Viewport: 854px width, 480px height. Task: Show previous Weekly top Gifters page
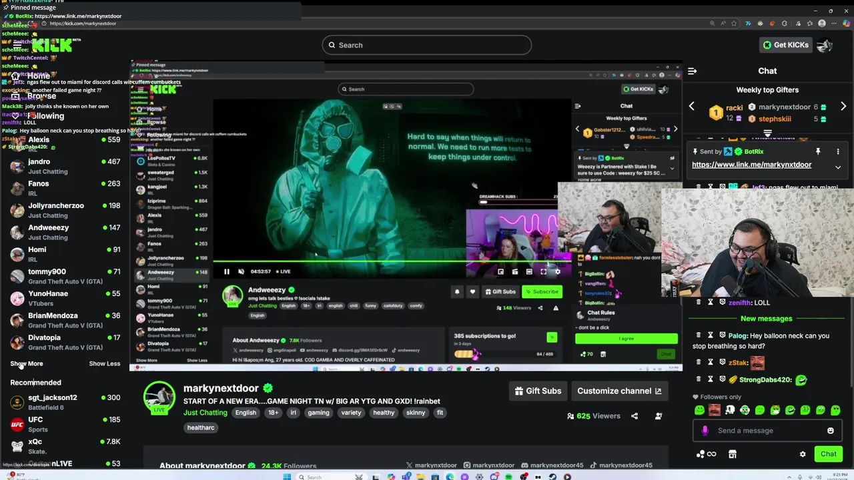coord(692,107)
